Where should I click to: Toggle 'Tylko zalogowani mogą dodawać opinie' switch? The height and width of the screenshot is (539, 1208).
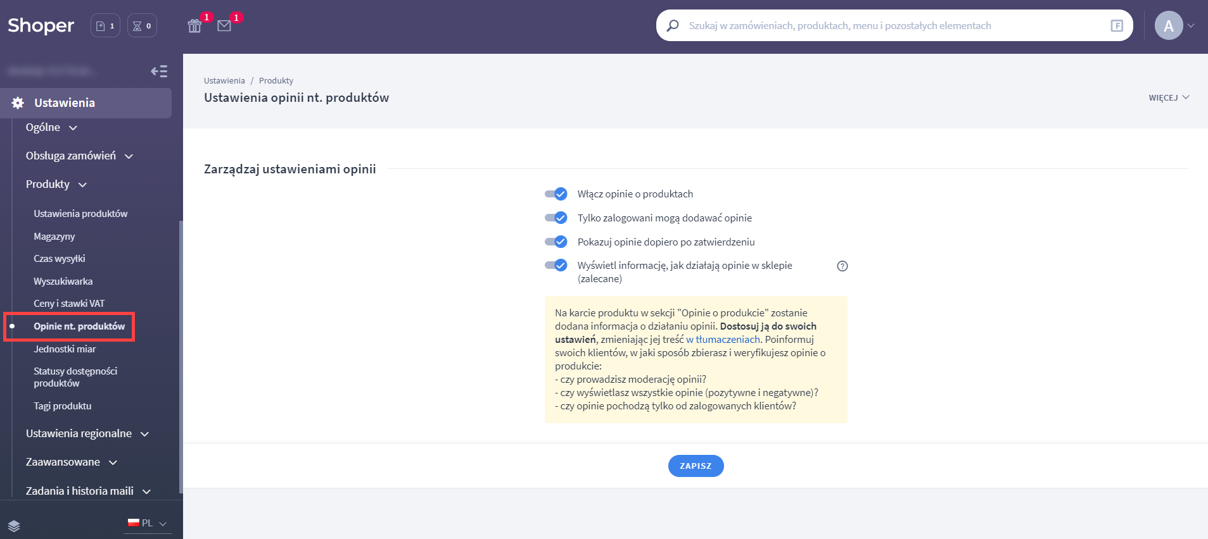(556, 218)
